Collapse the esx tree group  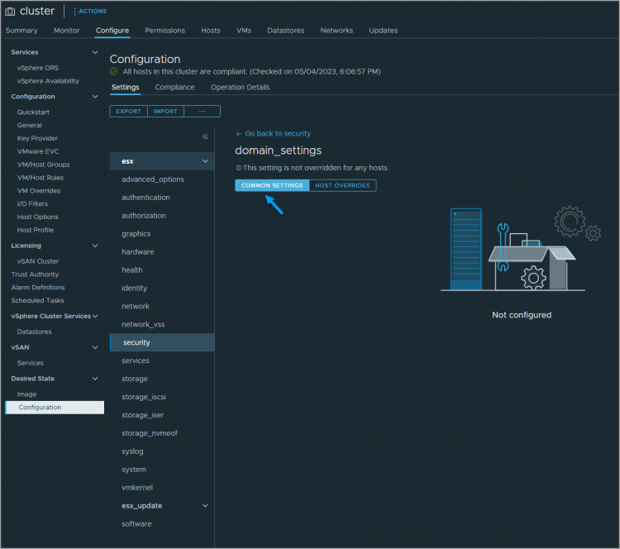tap(205, 161)
